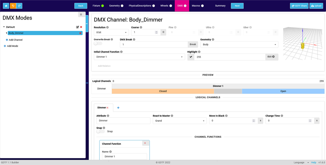Screen dimensions: 326x165
Task: Expand the React to Master dropdown
Action: [x=179, y=121]
